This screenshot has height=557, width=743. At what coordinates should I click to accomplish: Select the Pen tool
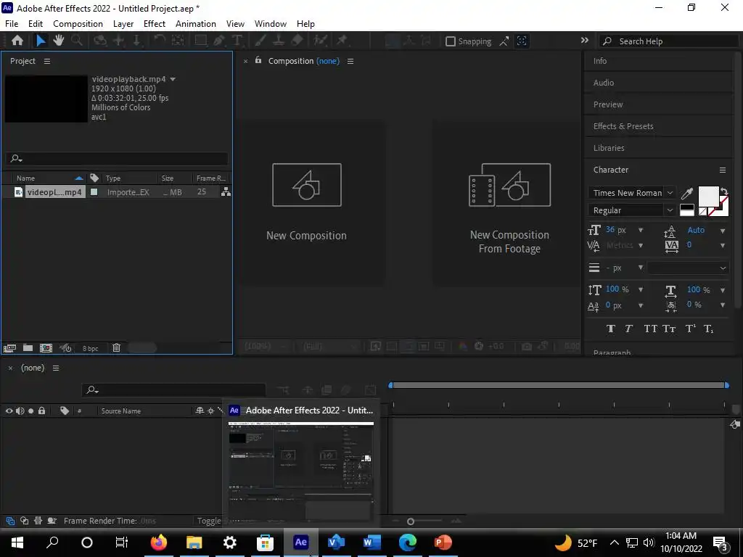click(219, 41)
